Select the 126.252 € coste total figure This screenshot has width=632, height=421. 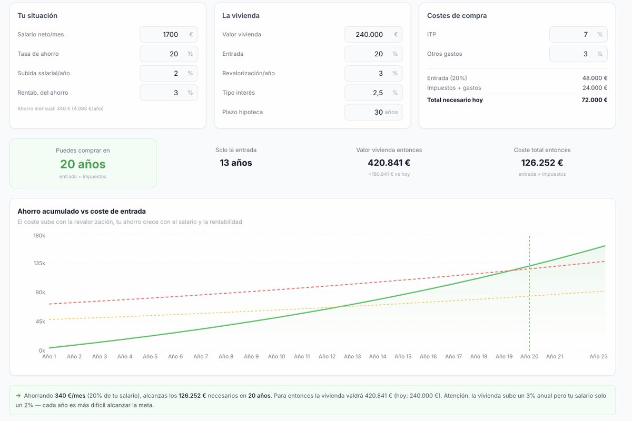point(542,163)
